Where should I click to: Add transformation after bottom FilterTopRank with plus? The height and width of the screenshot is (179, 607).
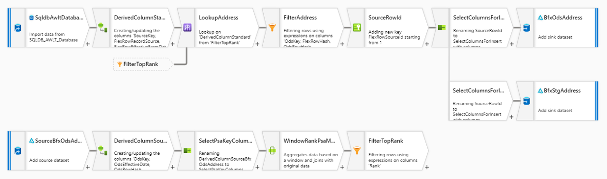427,167
